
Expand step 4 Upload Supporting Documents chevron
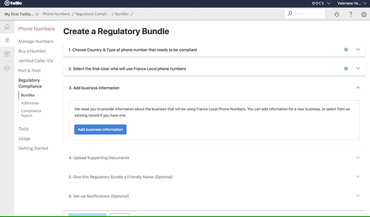(x=358, y=157)
